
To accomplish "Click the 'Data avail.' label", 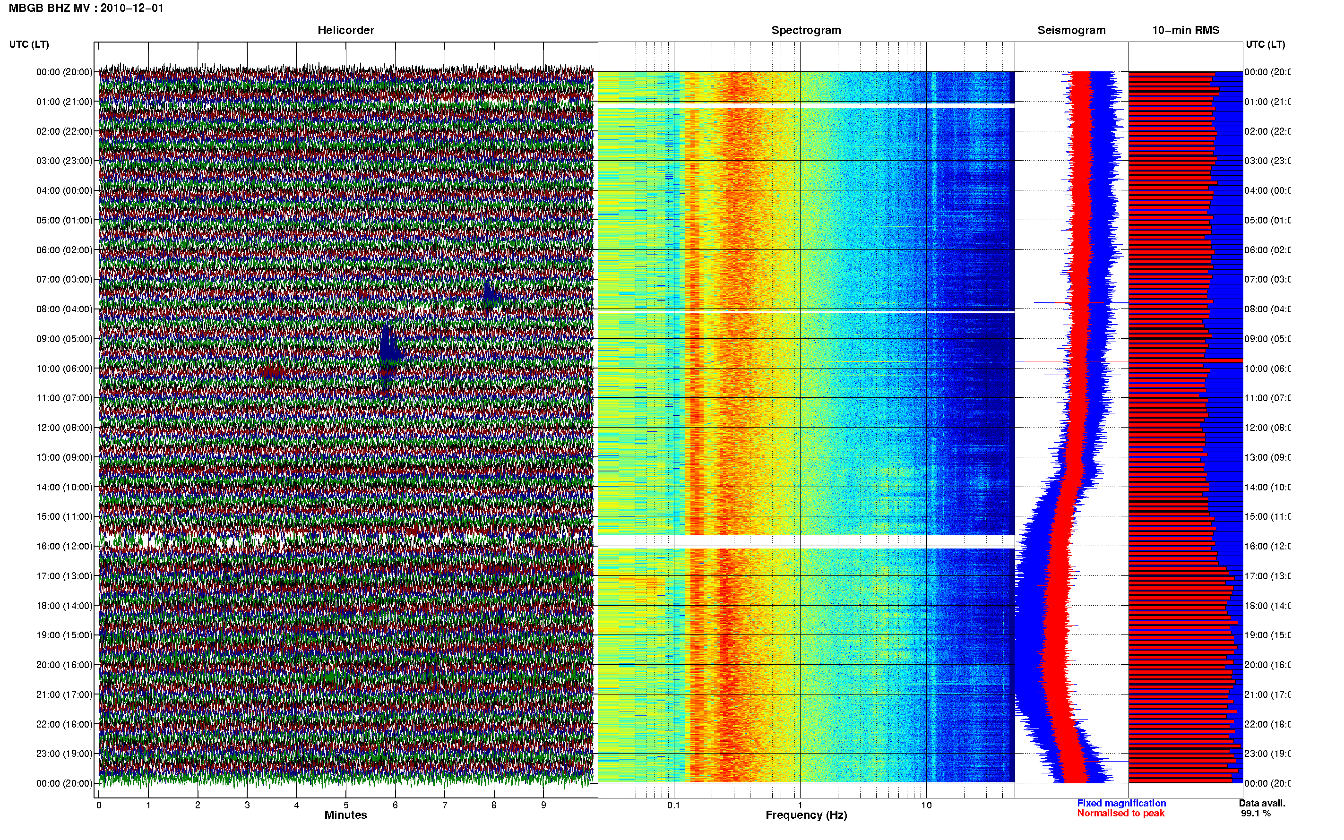I will 1262,803.
